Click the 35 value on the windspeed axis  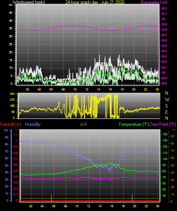click(x=11, y=28)
